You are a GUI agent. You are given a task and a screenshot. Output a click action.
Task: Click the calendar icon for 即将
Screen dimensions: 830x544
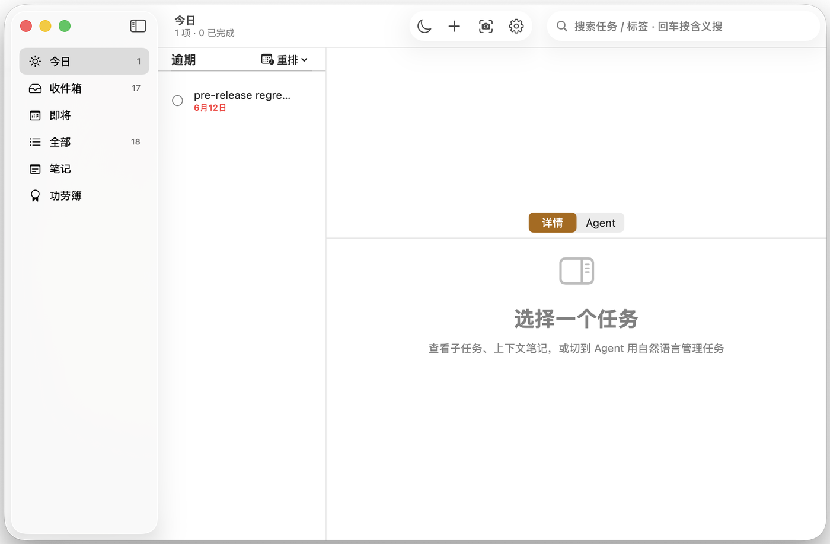35,115
